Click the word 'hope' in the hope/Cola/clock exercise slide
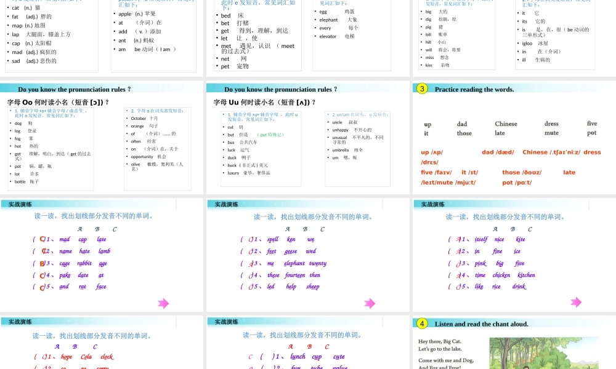Viewport: 616px width, 369px height. coord(67,357)
